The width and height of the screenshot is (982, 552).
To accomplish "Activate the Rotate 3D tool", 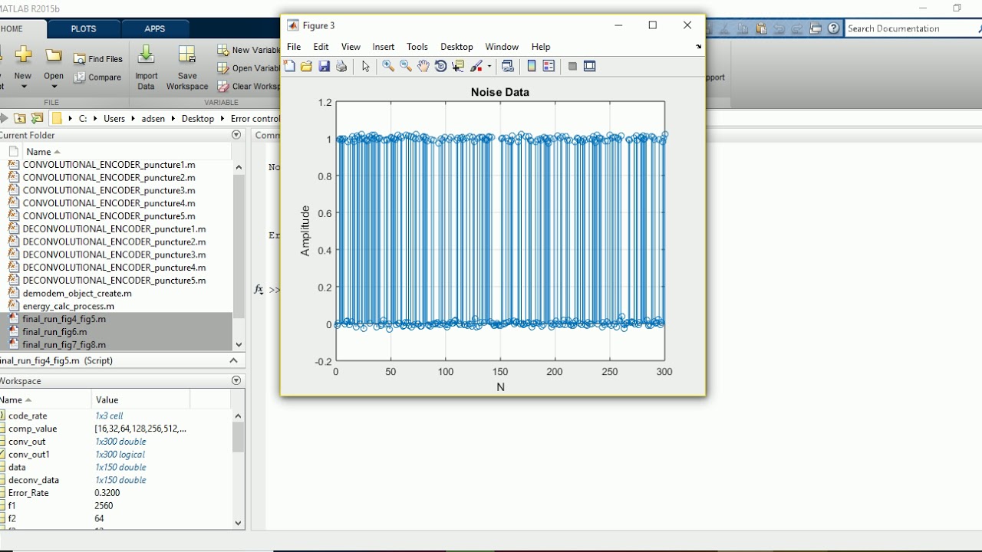I will pos(440,67).
